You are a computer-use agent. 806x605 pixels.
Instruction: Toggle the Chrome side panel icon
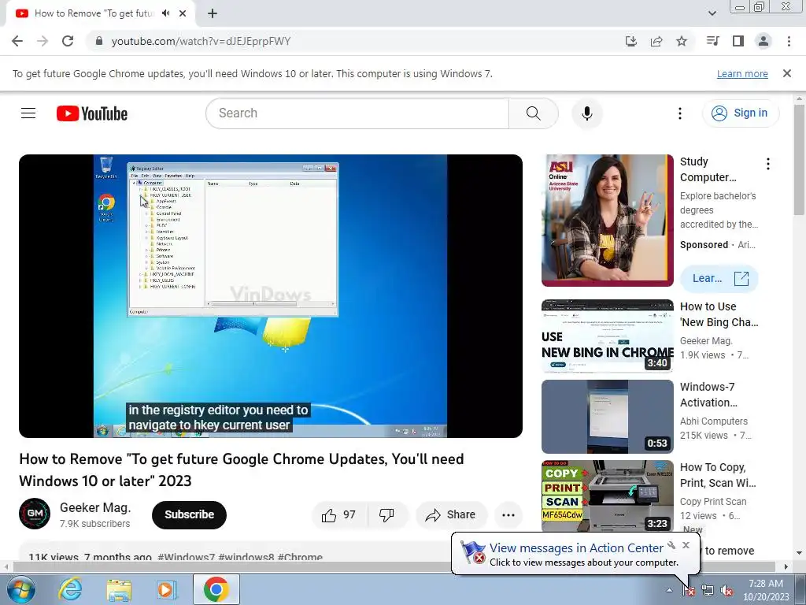pyautogui.click(x=738, y=41)
